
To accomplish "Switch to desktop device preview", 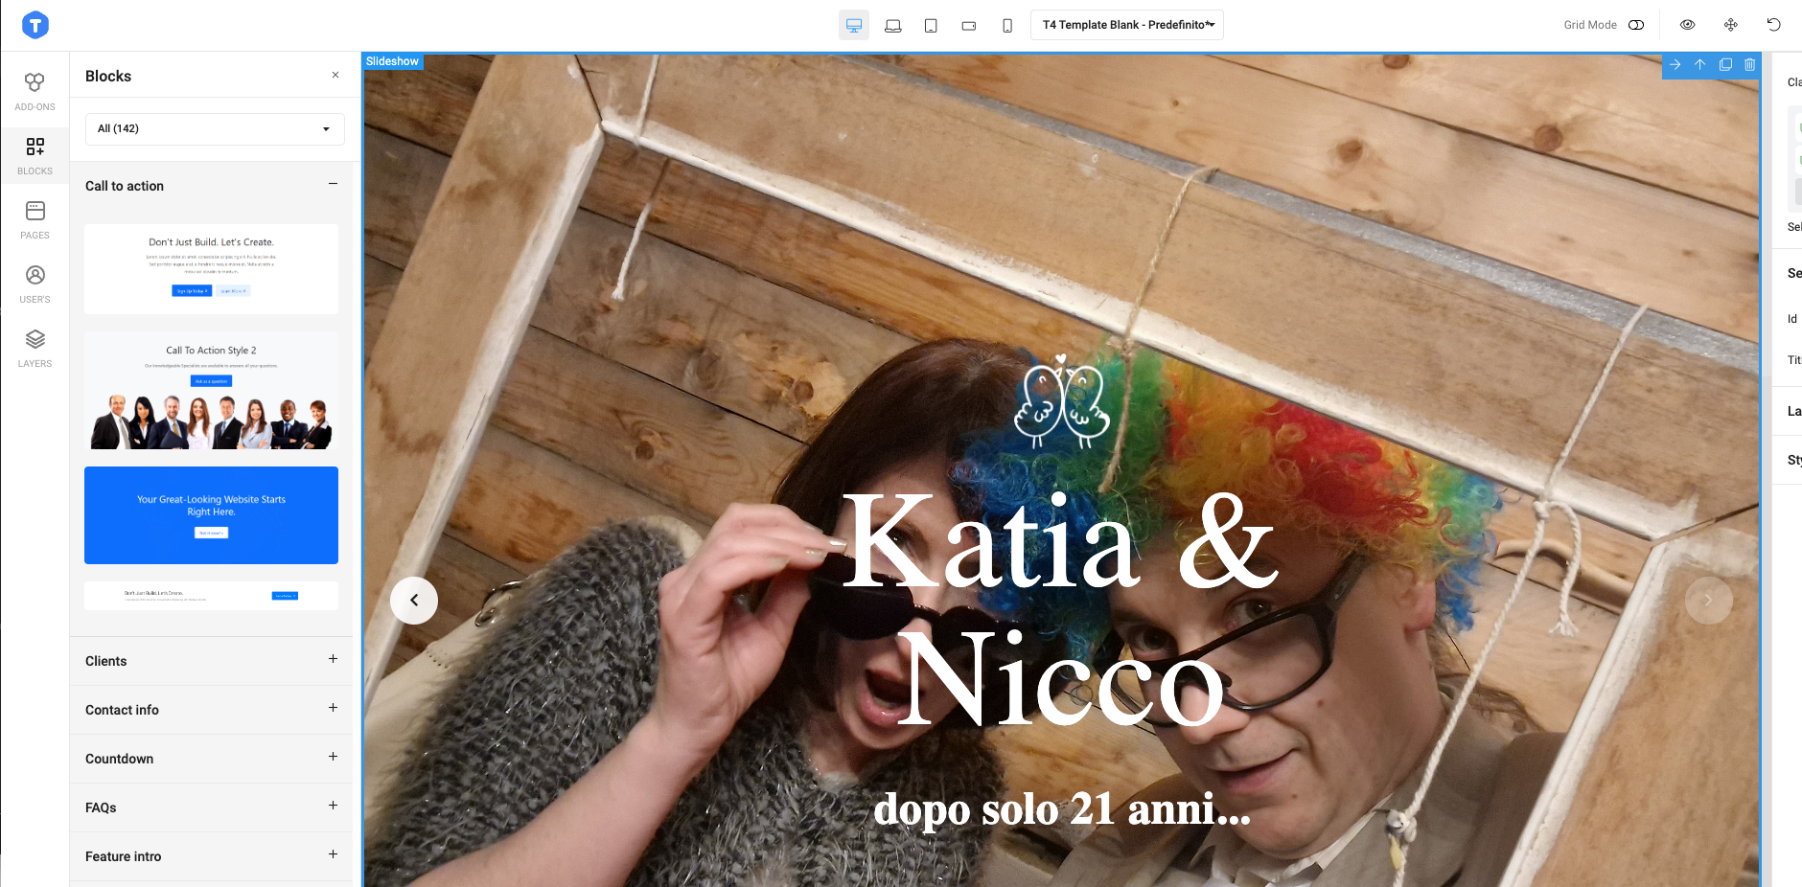I will coord(853,26).
